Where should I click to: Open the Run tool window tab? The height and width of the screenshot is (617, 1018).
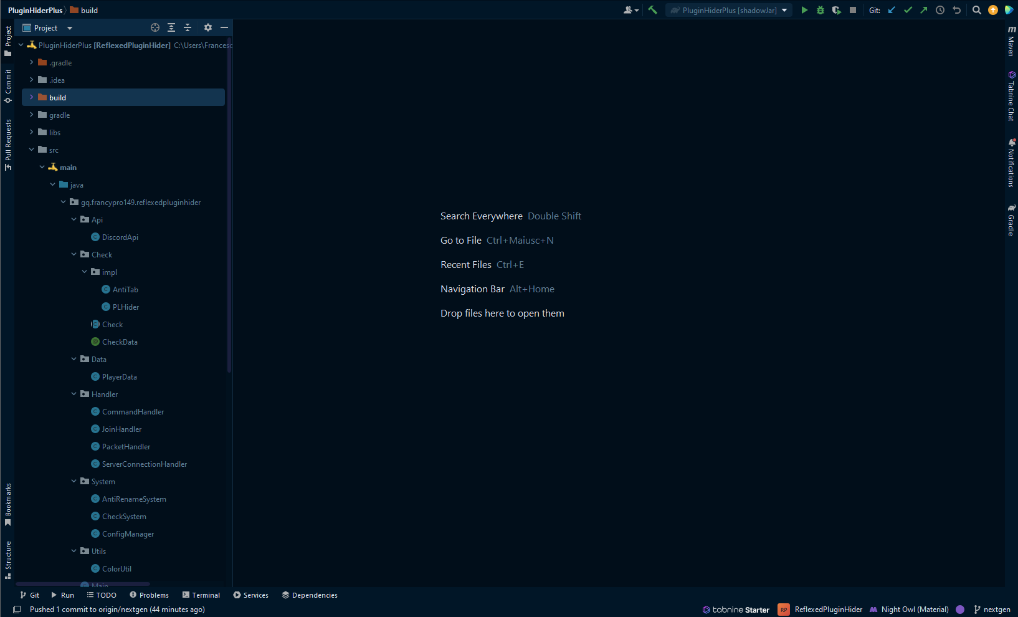(62, 595)
